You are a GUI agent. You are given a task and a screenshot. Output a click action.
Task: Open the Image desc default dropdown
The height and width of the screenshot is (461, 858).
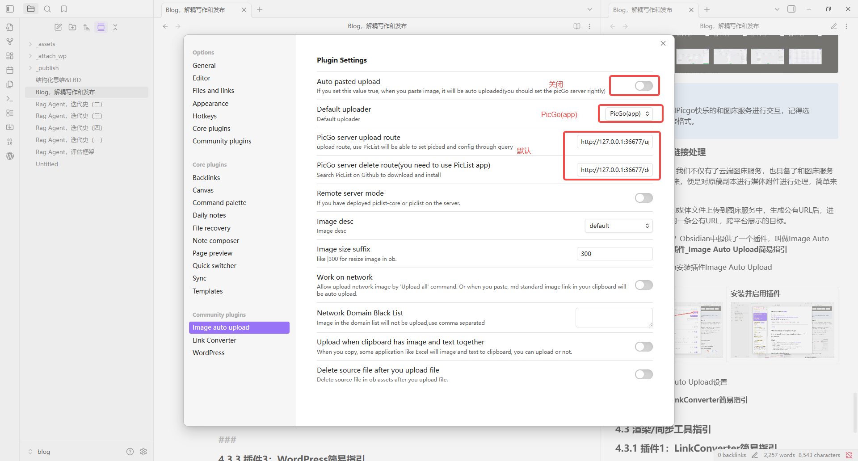coord(618,226)
